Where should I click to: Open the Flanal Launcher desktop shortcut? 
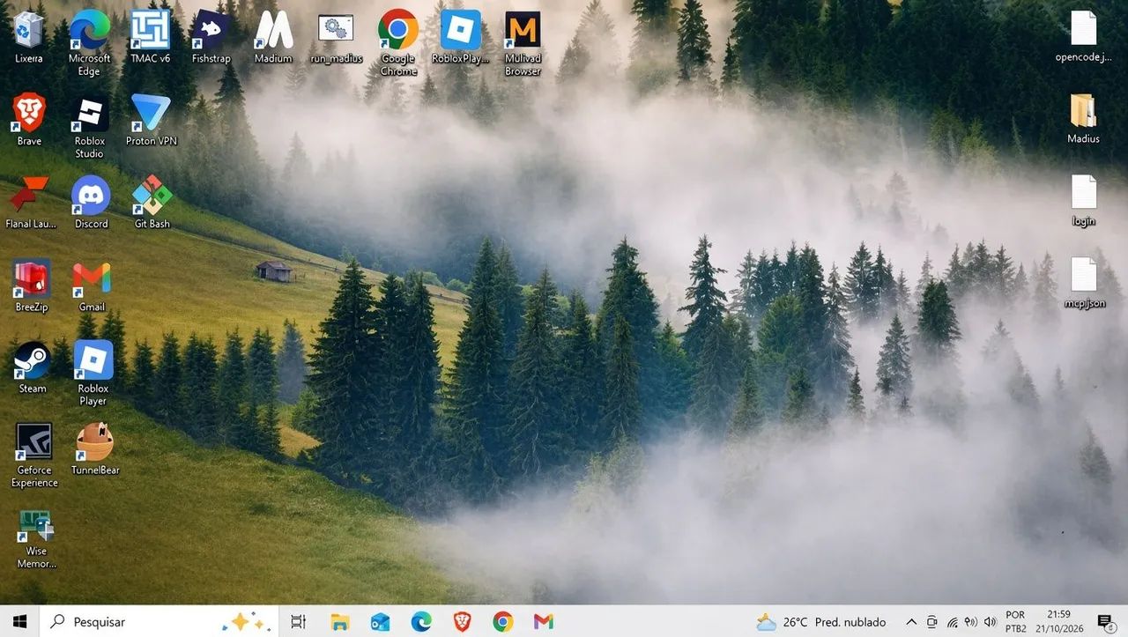coord(31,203)
